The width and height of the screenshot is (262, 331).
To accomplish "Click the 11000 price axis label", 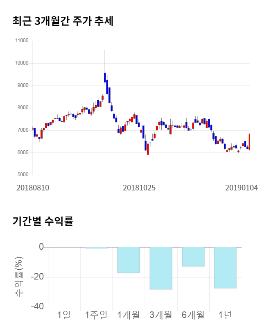I will pos(22,41).
